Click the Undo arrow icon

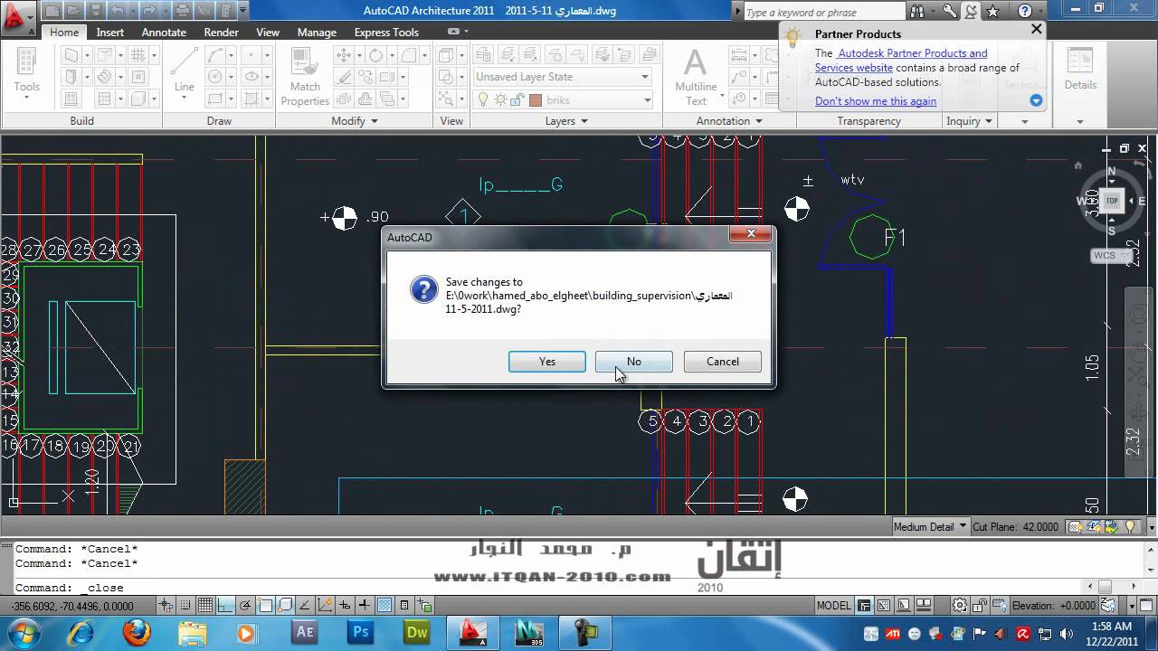pos(117,11)
